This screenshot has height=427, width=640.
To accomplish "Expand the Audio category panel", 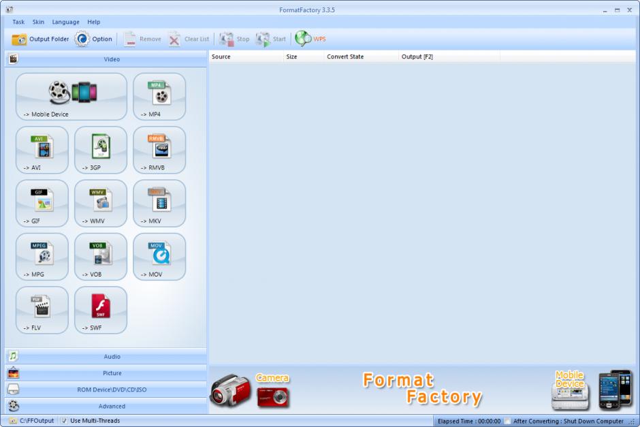I will click(106, 356).
